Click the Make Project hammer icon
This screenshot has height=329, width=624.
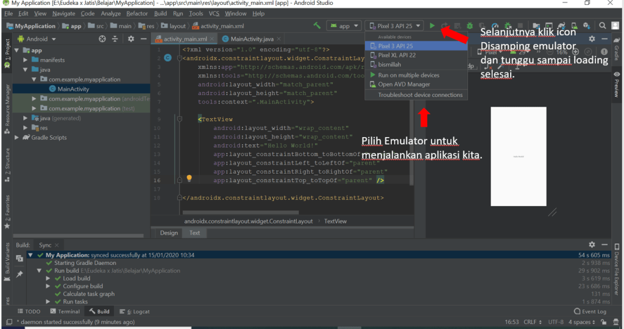pos(317,26)
